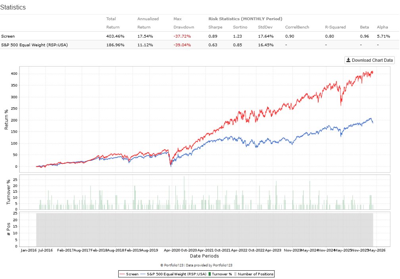
Task: Click the Screen StdDev value 17.64%
Action: pos(265,36)
